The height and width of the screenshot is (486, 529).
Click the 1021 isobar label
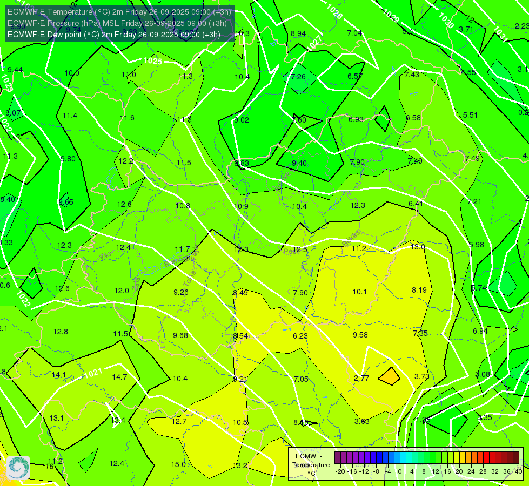coord(93,373)
